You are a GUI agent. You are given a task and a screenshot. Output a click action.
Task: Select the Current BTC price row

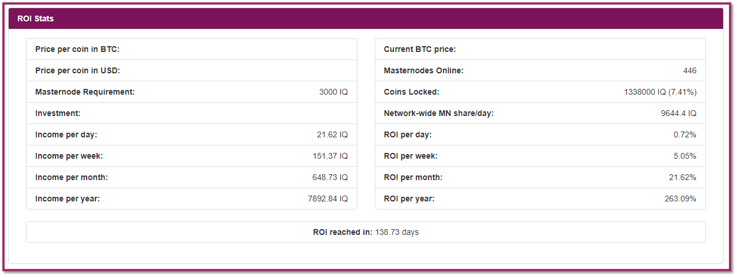(x=540, y=49)
